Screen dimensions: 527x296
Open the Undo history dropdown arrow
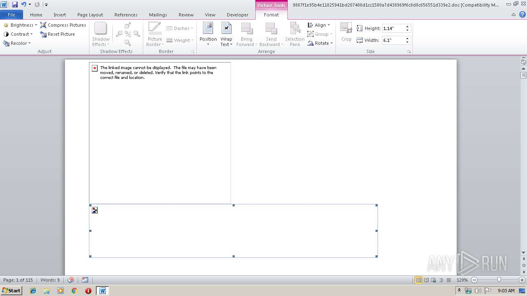click(30, 5)
